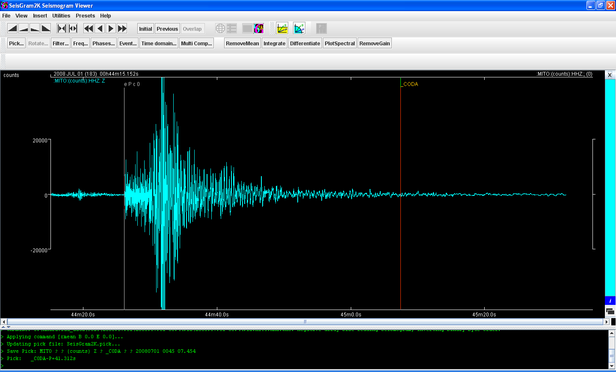This screenshot has width=616, height=372.
Task: Click the horizontal scrollbar right arrow
Action: click(x=606, y=322)
